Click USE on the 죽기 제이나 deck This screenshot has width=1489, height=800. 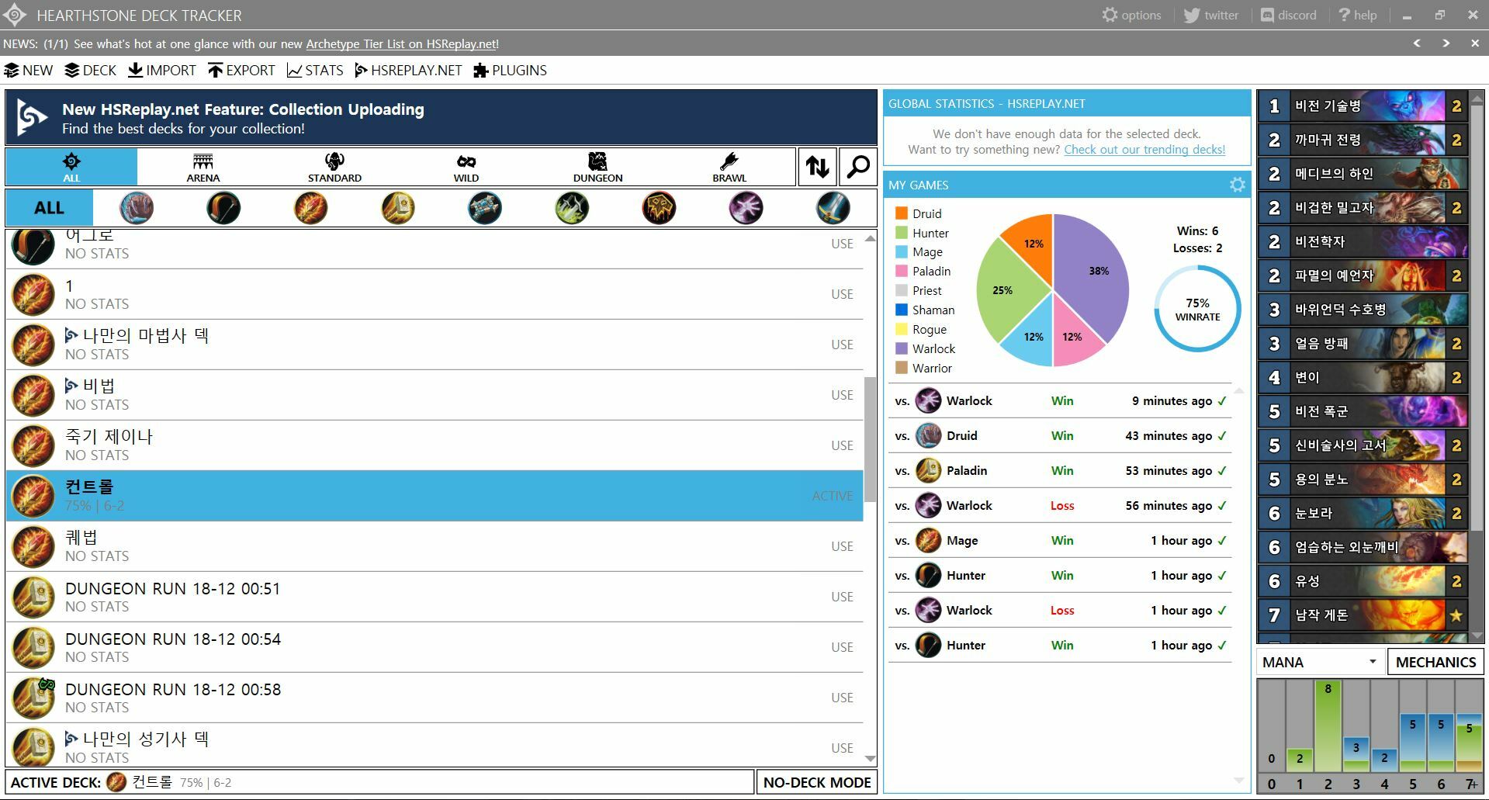[x=842, y=445]
